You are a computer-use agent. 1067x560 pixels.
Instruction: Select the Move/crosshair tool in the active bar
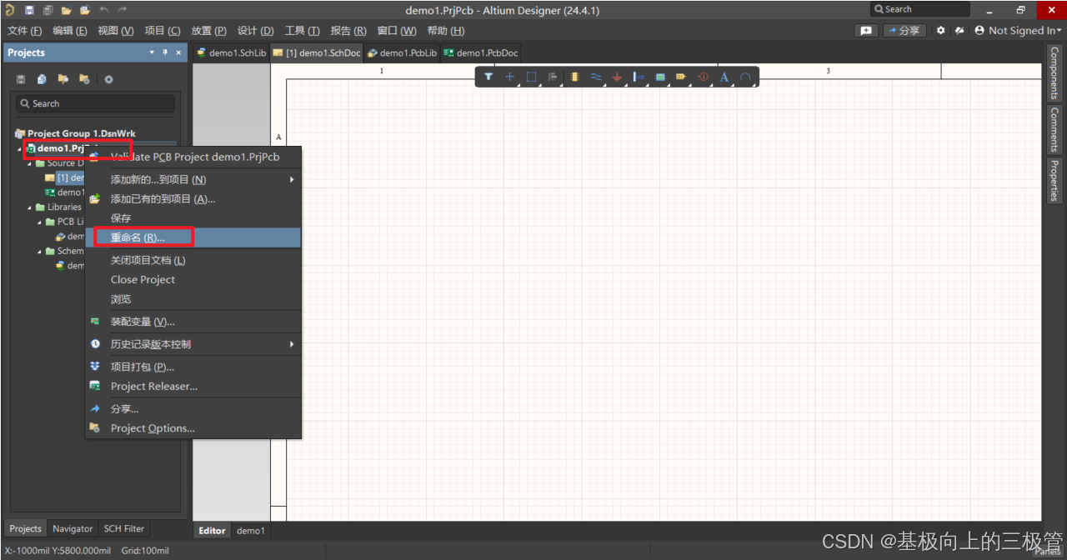point(510,77)
